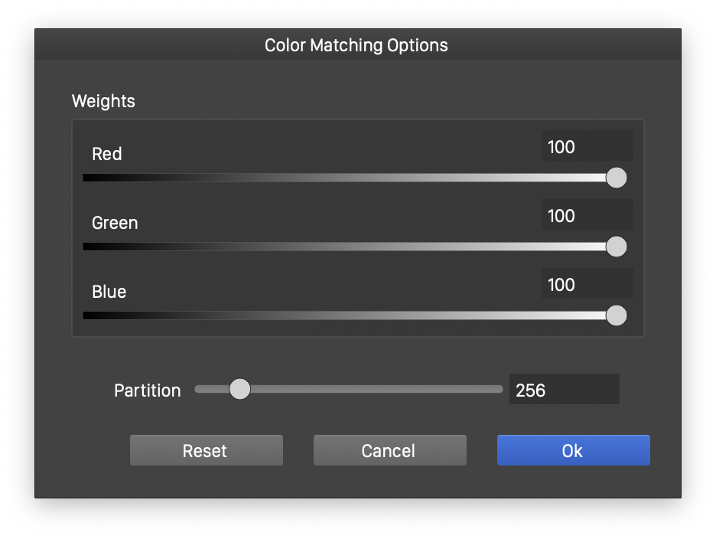Click the Red label text
716x539 pixels.
[x=106, y=154]
